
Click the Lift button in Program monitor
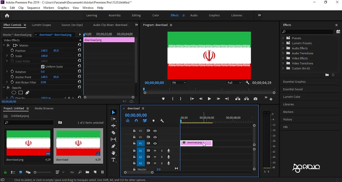point(238,99)
